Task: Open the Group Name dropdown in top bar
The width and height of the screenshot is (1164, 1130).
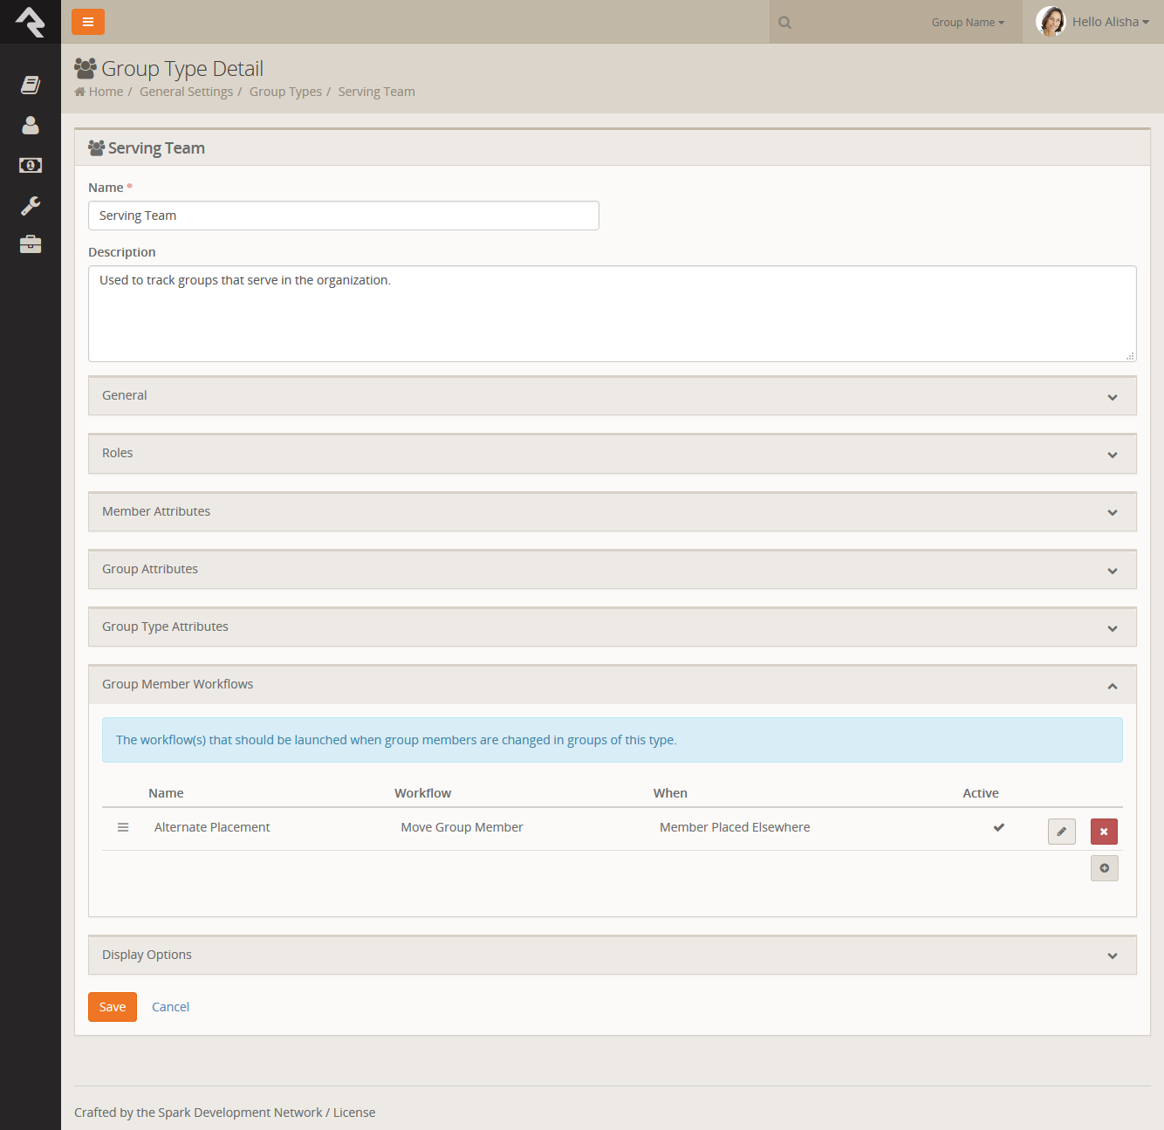Action: click(967, 22)
